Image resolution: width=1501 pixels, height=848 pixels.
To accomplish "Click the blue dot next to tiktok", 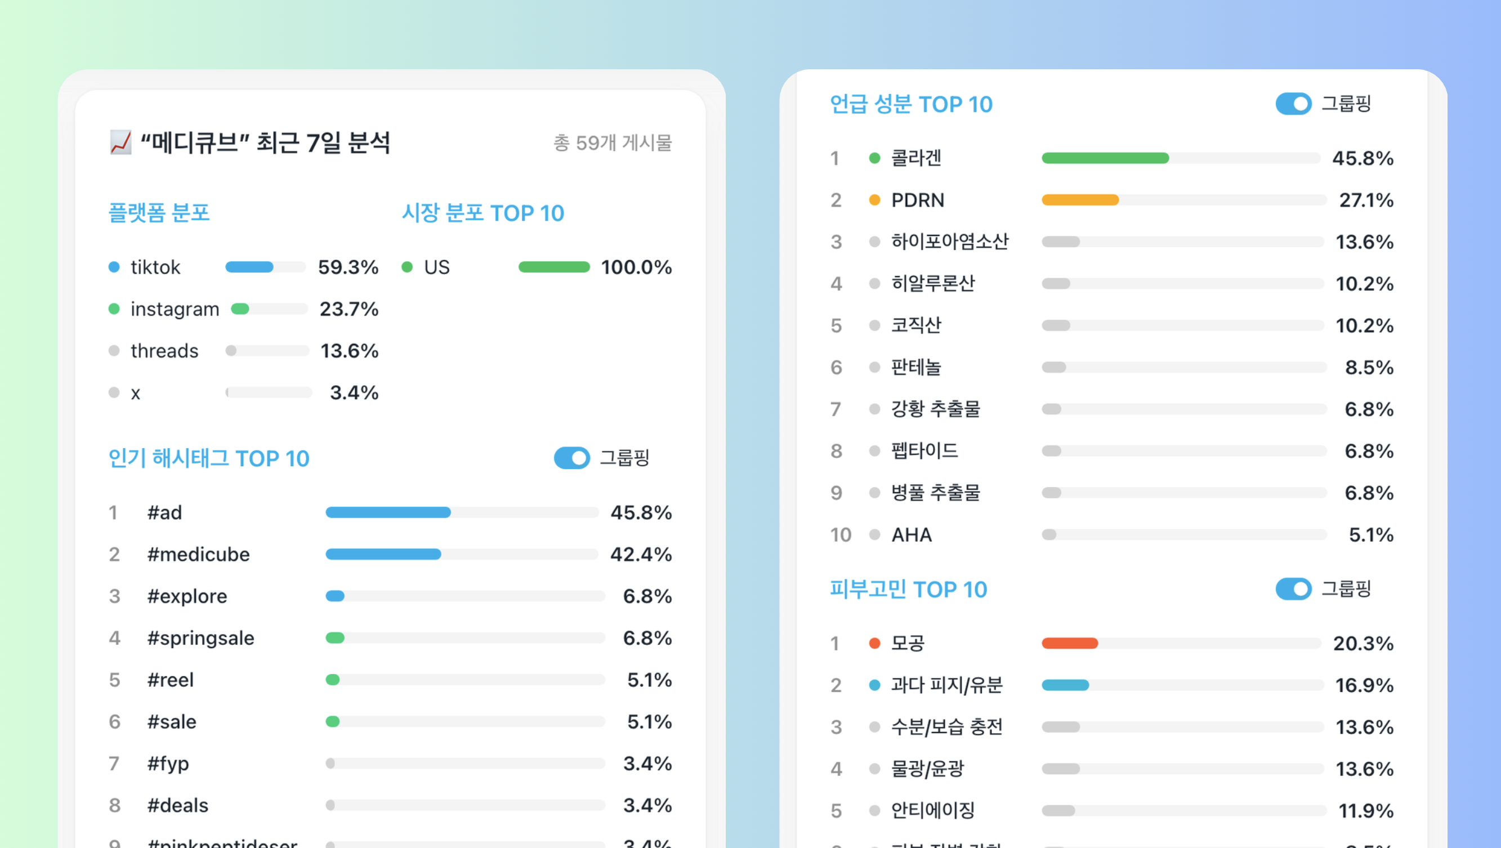I will click(114, 267).
